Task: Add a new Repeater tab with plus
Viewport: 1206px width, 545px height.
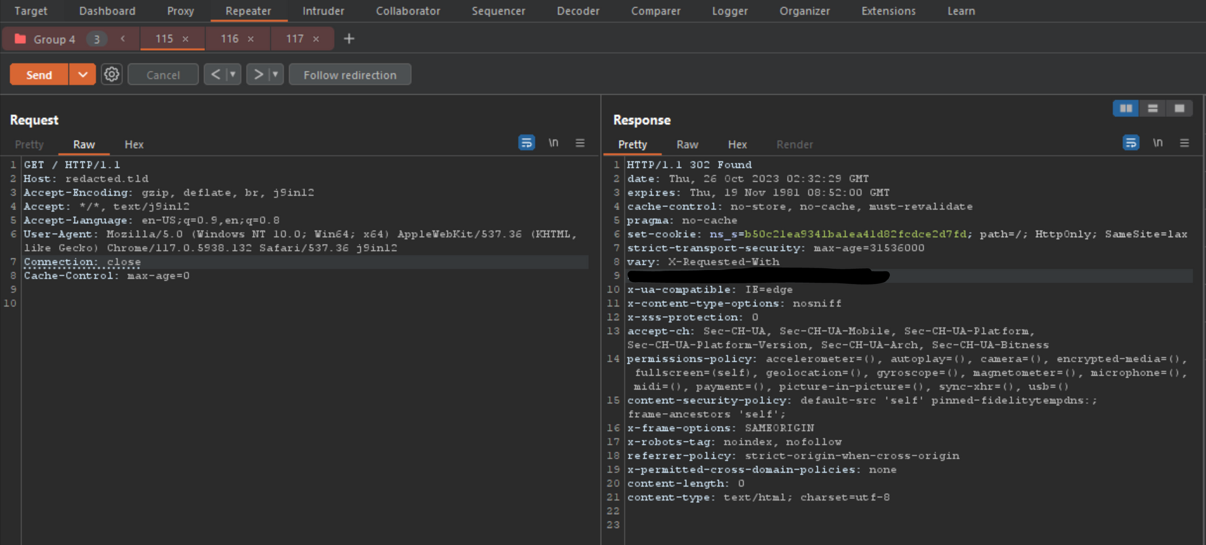Action: click(349, 39)
